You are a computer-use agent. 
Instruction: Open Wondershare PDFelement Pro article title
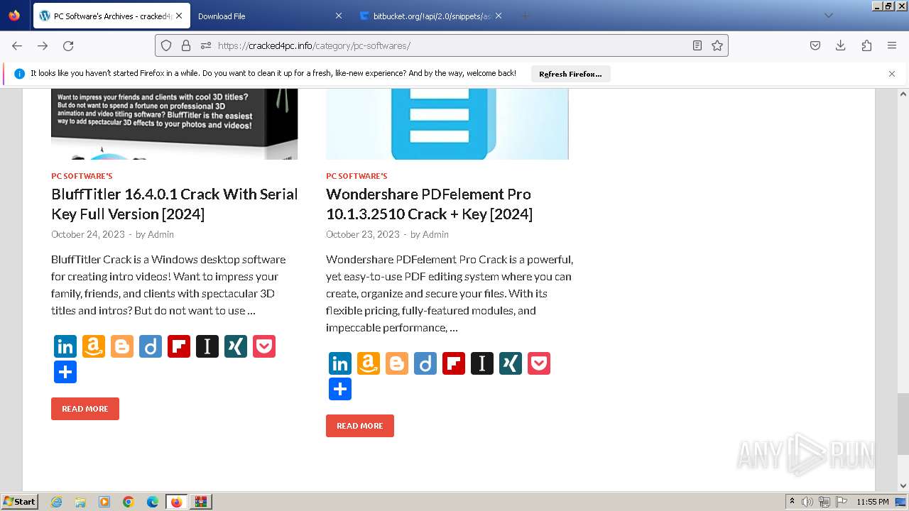pos(430,204)
